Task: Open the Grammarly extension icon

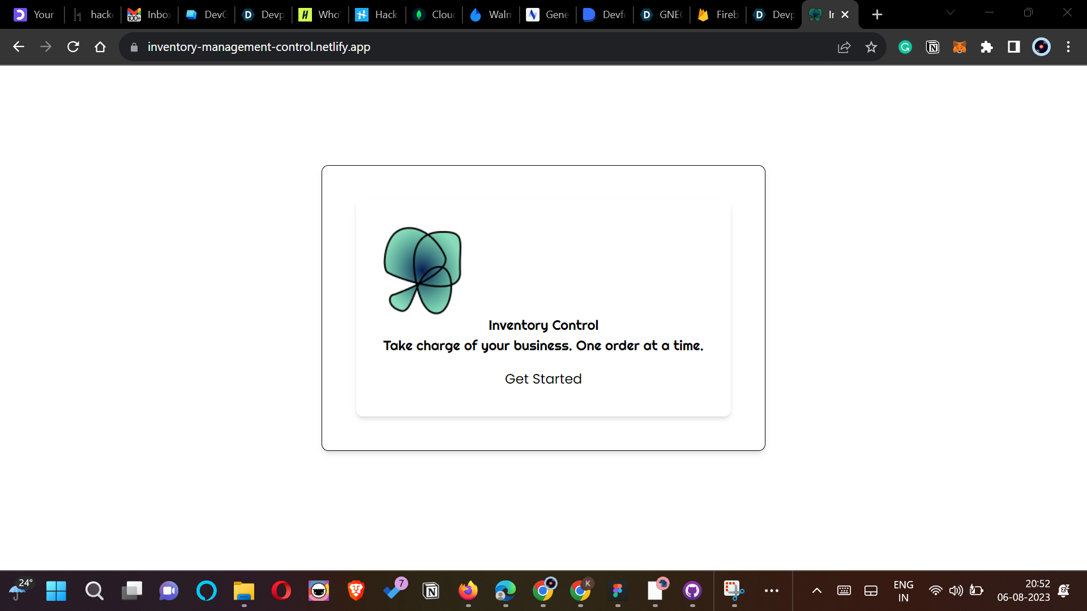Action: click(x=905, y=47)
